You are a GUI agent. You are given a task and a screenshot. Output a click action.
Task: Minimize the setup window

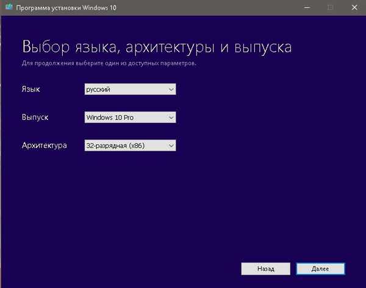coord(307,7)
